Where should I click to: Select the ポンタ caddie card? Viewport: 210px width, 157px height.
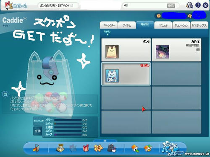coord(126,50)
